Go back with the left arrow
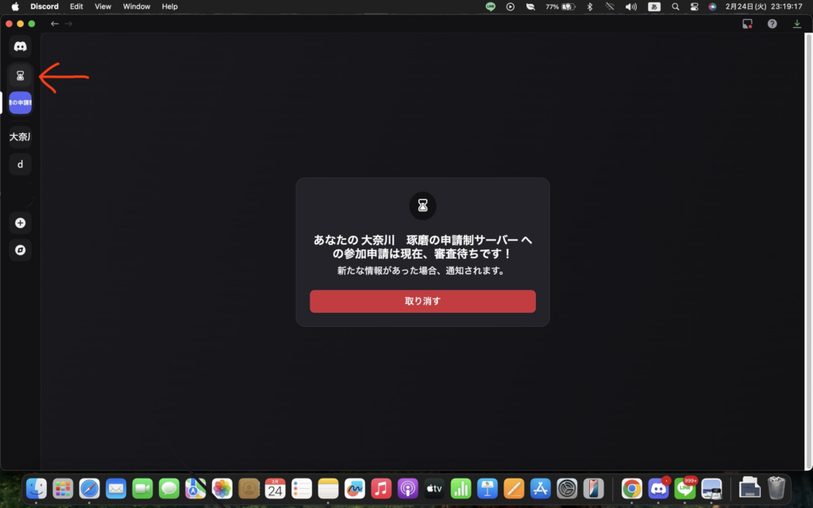This screenshot has height=508, width=813. tap(55, 24)
